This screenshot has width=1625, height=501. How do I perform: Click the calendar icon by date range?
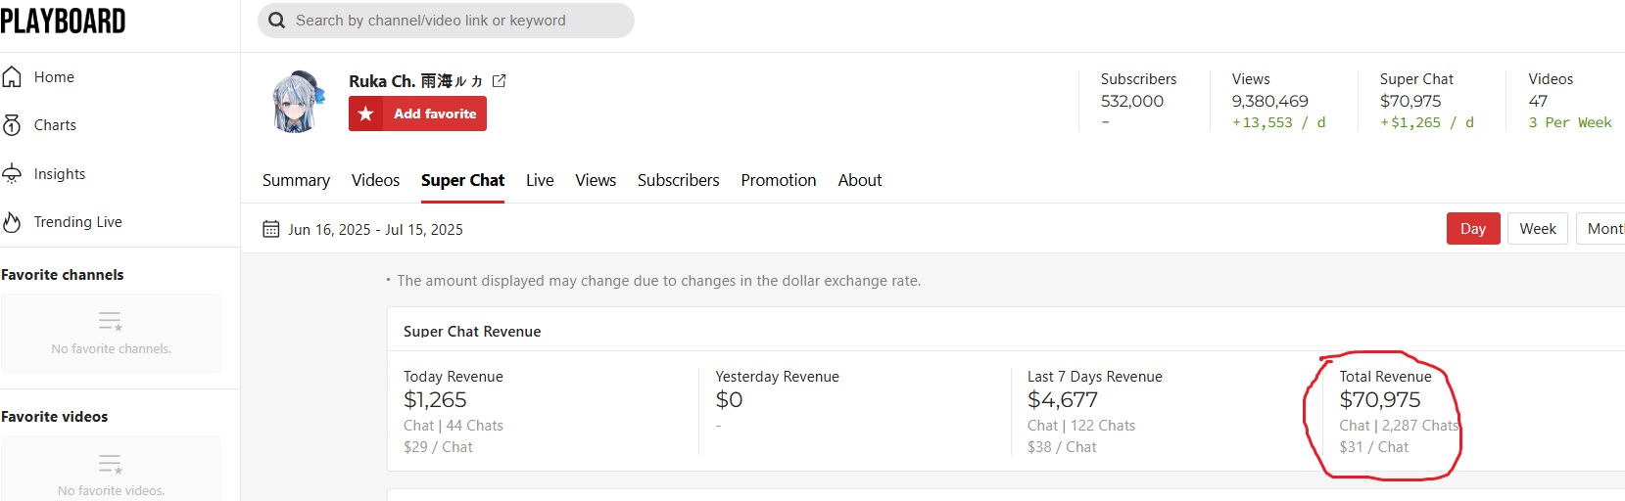pyautogui.click(x=271, y=229)
